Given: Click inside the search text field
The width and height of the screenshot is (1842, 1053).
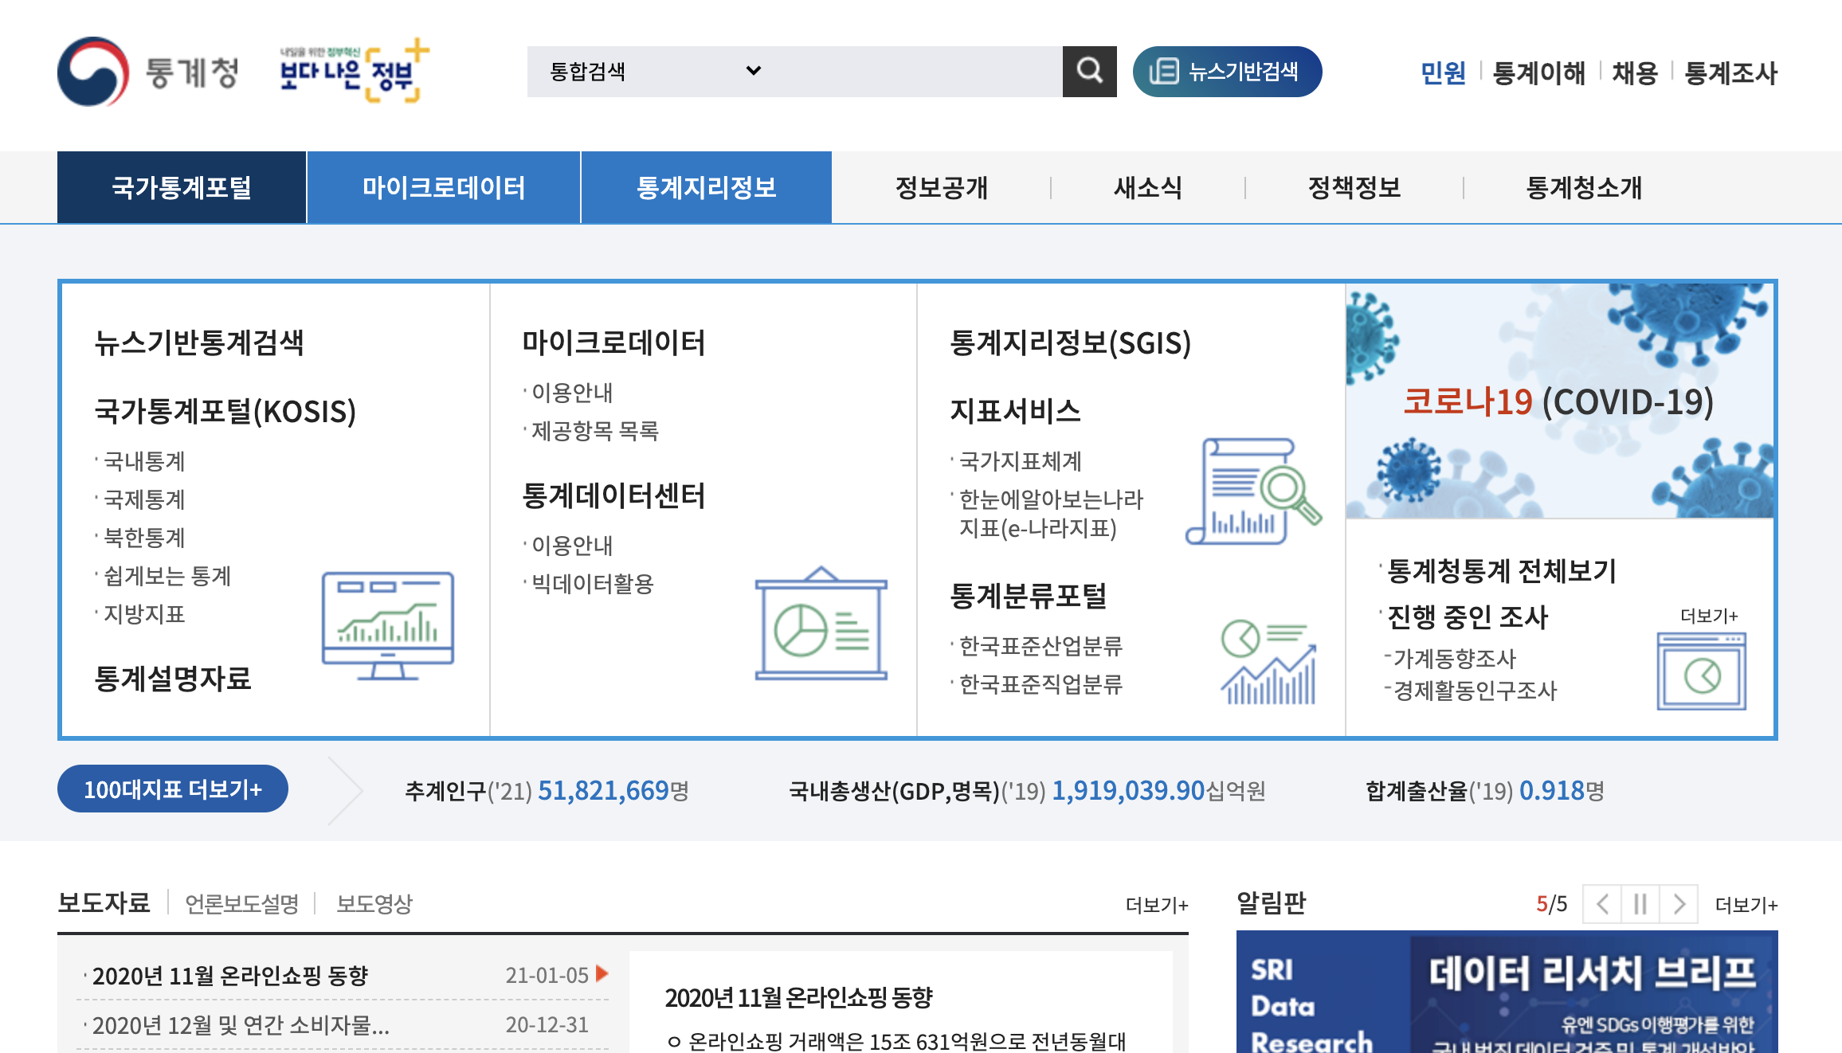Looking at the screenshot, I should coord(916,72).
